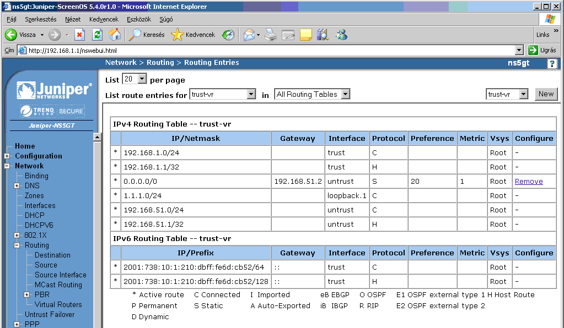Expand the PBR tree node

[x=27, y=295]
